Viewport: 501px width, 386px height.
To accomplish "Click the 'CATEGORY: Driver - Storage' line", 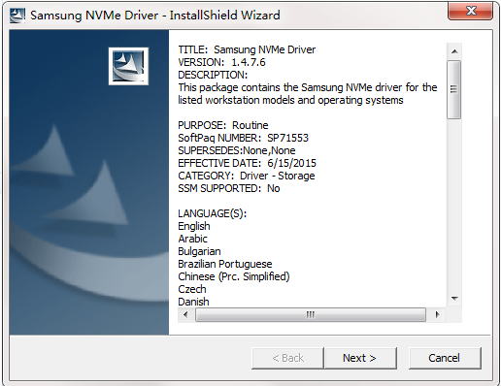I will pos(247,176).
